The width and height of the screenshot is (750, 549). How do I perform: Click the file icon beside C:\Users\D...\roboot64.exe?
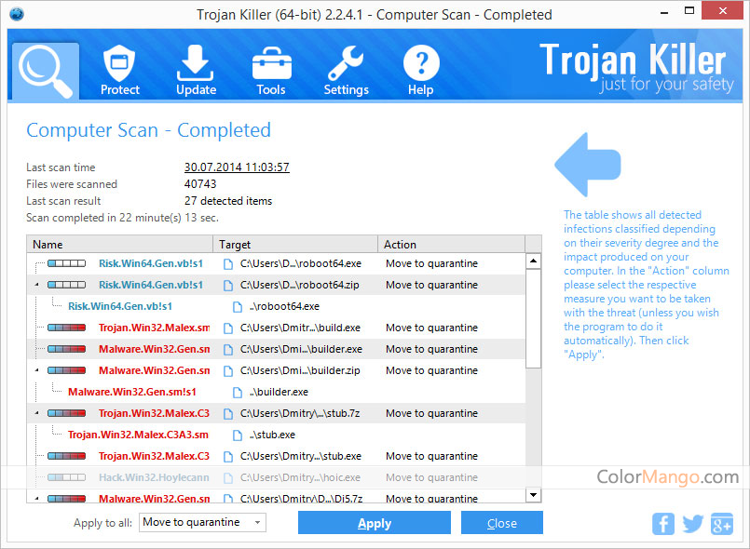(x=228, y=263)
